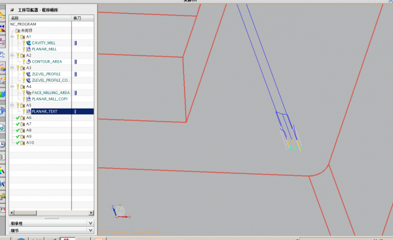Viewport: 393px width, 240px height.
Task: Open the web browser globe sidebar tab
Action: coord(2,128)
